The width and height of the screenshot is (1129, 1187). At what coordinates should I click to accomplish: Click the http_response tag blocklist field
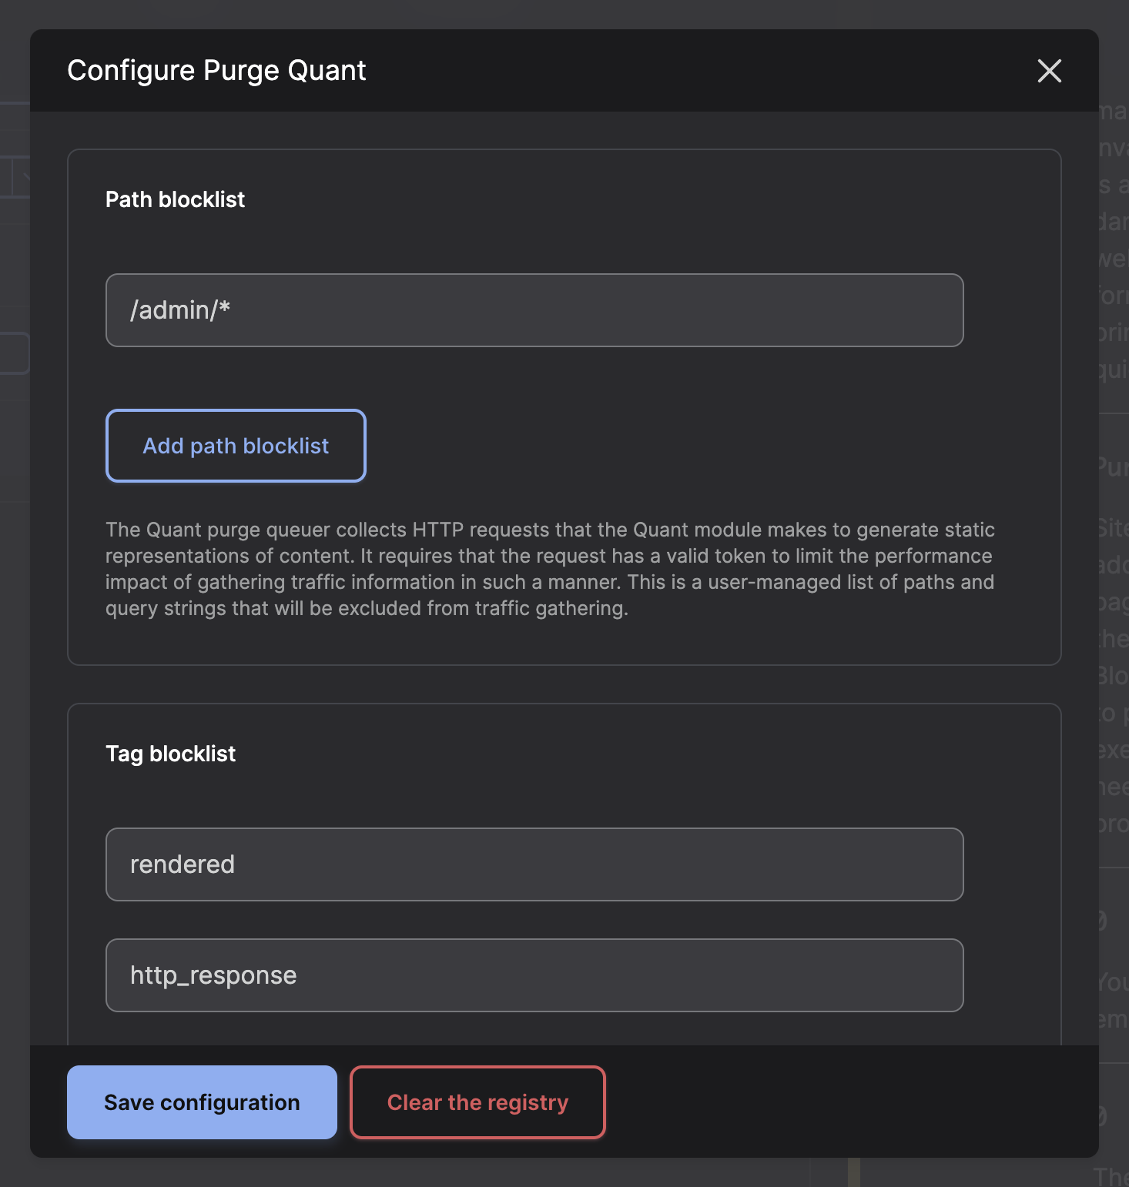click(x=534, y=975)
